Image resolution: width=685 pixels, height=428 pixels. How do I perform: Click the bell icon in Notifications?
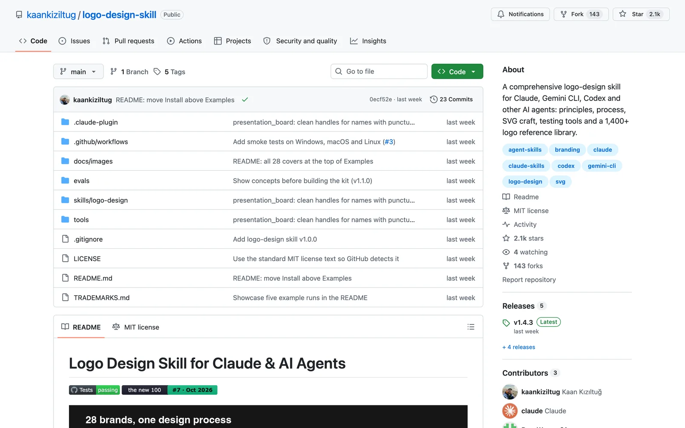[x=500, y=14]
